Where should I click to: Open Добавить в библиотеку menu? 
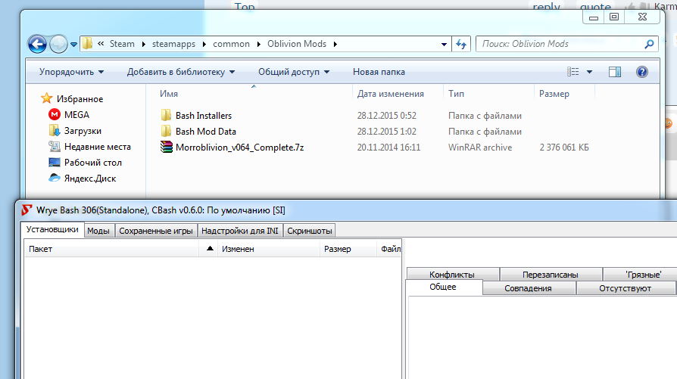tap(181, 72)
